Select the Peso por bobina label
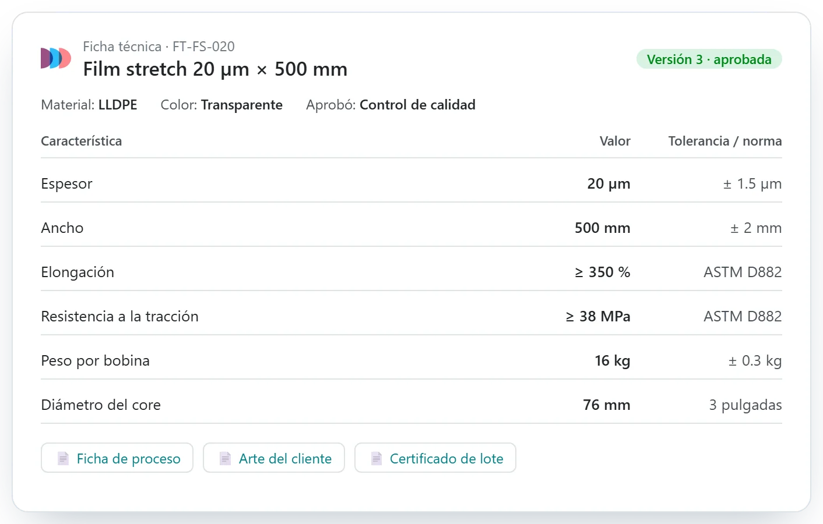Image resolution: width=823 pixels, height=524 pixels. click(x=95, y=361)
